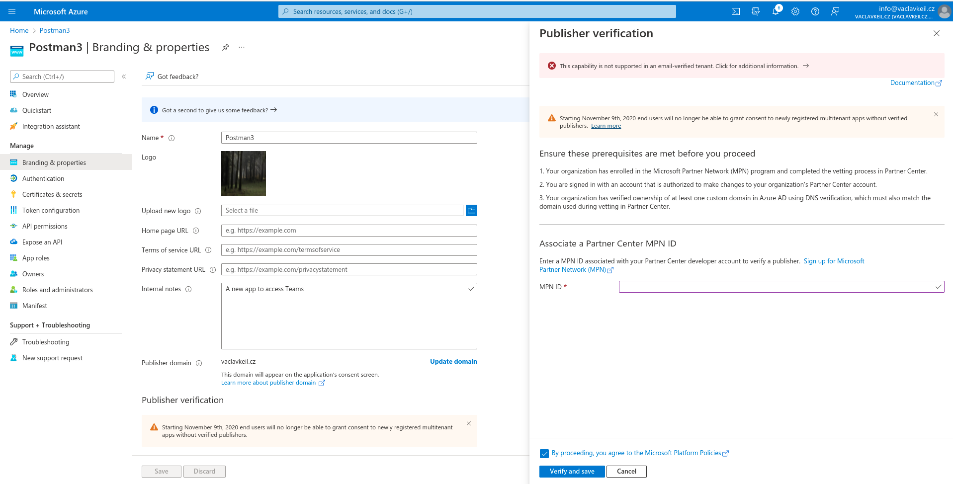Viewport: 953px width, 484px height.
Task: Open API permissions
Action: [45, 226]
